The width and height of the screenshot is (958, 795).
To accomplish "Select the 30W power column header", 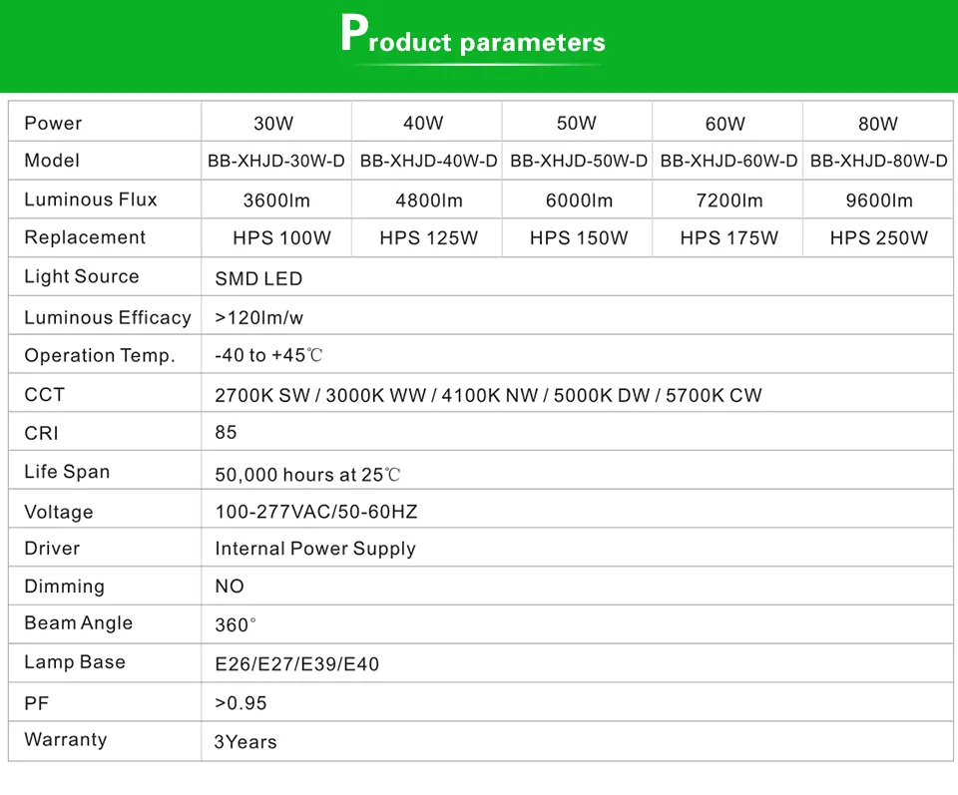I will 273,124.
